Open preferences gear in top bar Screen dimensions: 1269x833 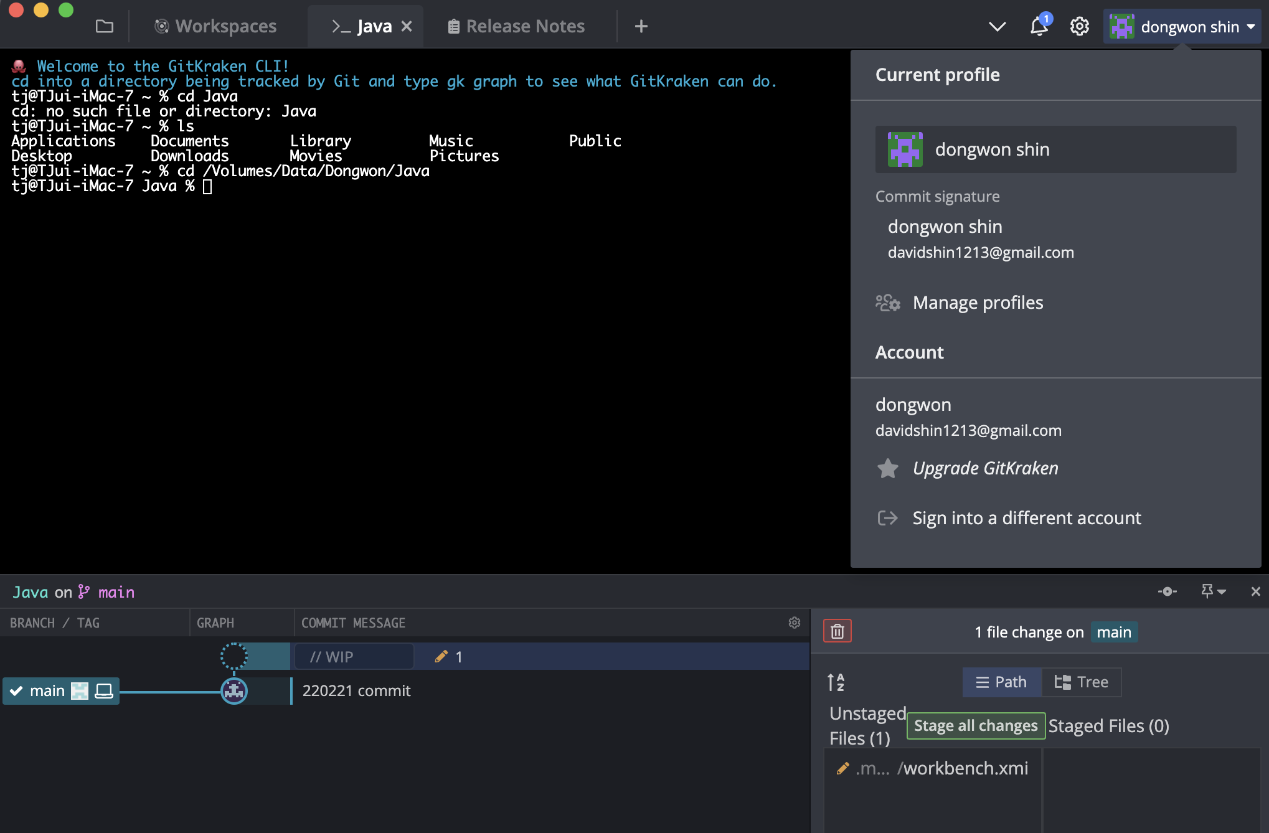[x=1080, y=26]
